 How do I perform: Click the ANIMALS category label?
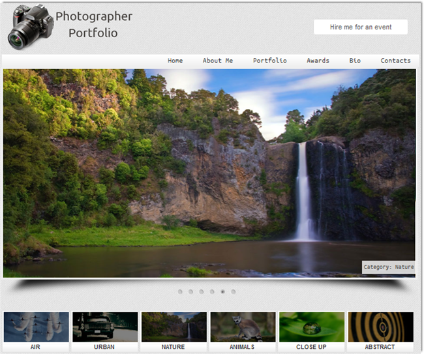[x=242, y=347]
